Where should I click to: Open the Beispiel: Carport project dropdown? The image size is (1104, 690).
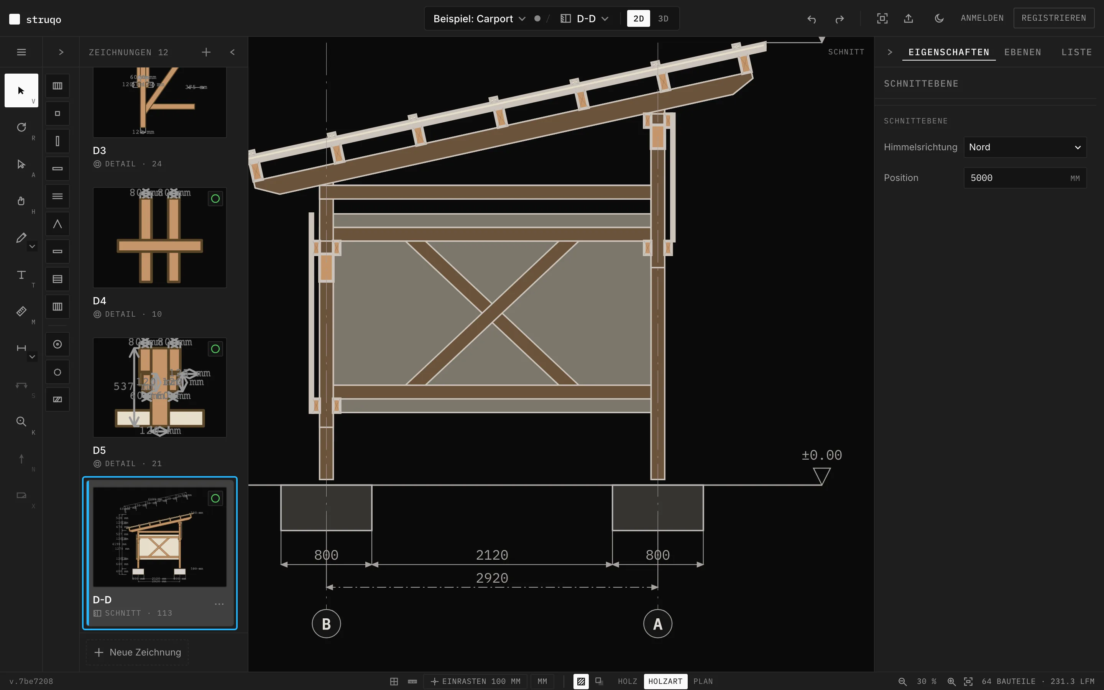point(479,19)
